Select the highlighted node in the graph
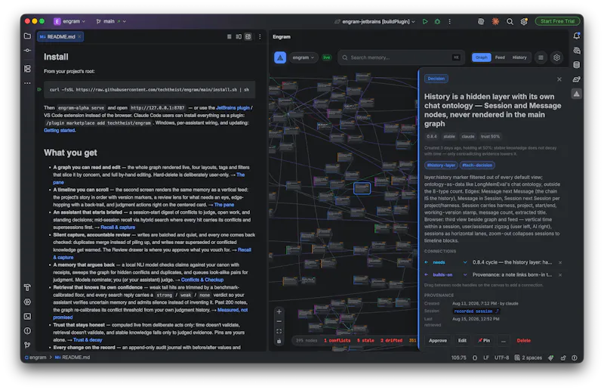Viewport: 604px width, 390px height. click(x=362, y=188)
